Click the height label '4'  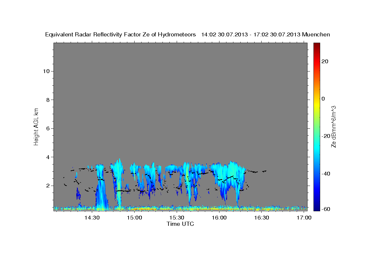coord(48,157)
